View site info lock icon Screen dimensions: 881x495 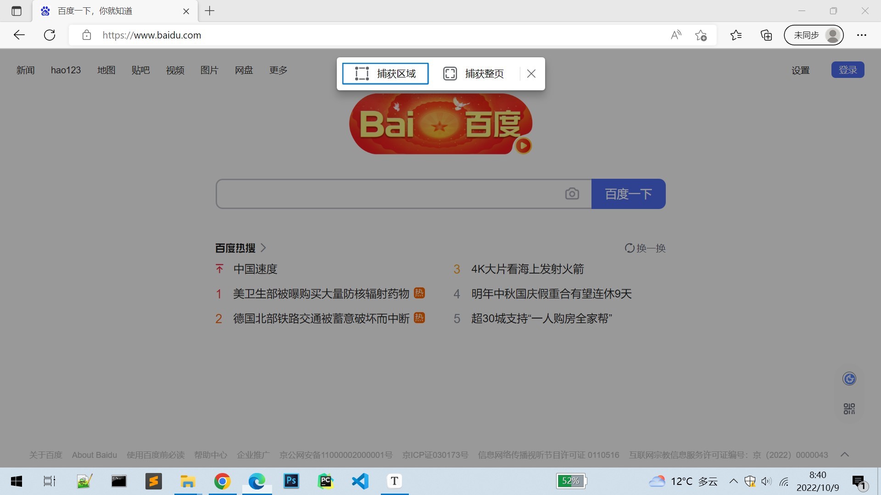[x=87, y=35]
